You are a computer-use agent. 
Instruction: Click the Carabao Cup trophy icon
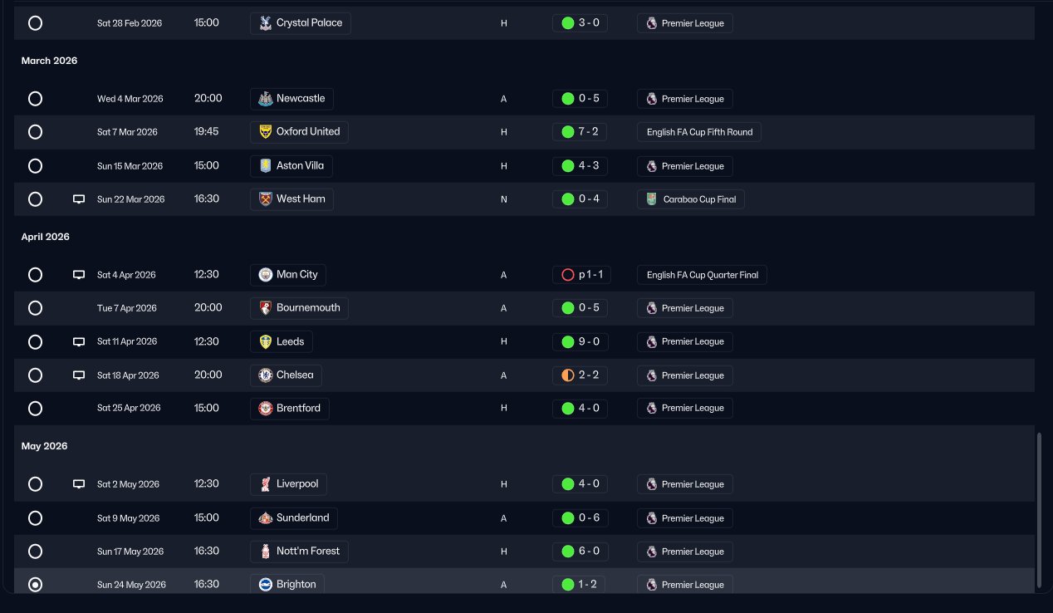652,199
